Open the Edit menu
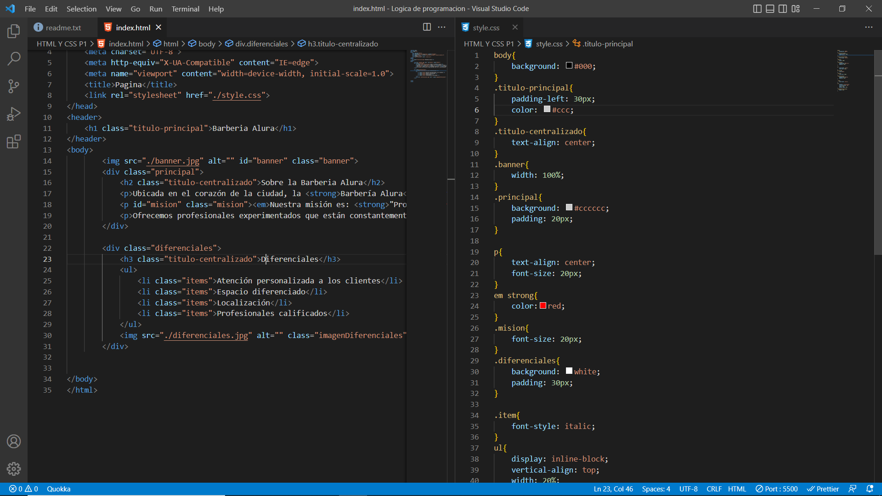The width and height of the screenshot is (882, 496). (x=51, y=9)
